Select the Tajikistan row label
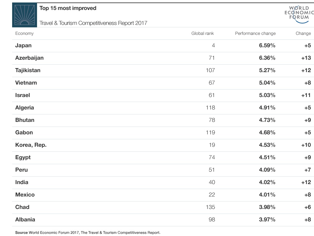The width and height of the screenshot is (314, 236). coord(28,70)
